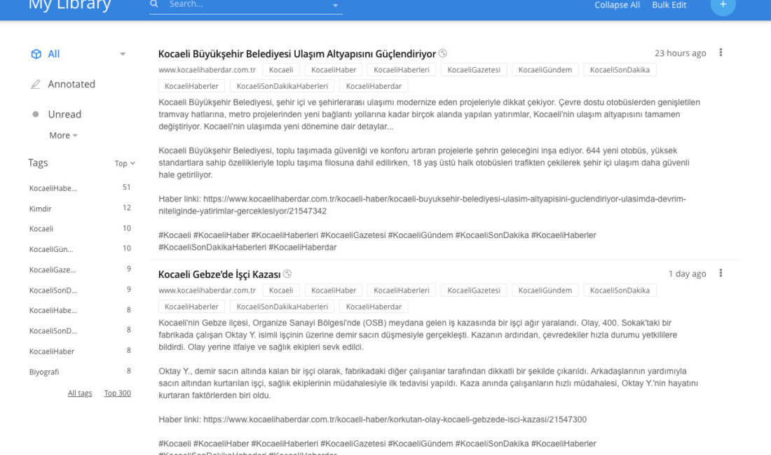This screenshot has width=771, height=455.
Task: Expand the More menu in sidebar
Action: pos(63,135)
